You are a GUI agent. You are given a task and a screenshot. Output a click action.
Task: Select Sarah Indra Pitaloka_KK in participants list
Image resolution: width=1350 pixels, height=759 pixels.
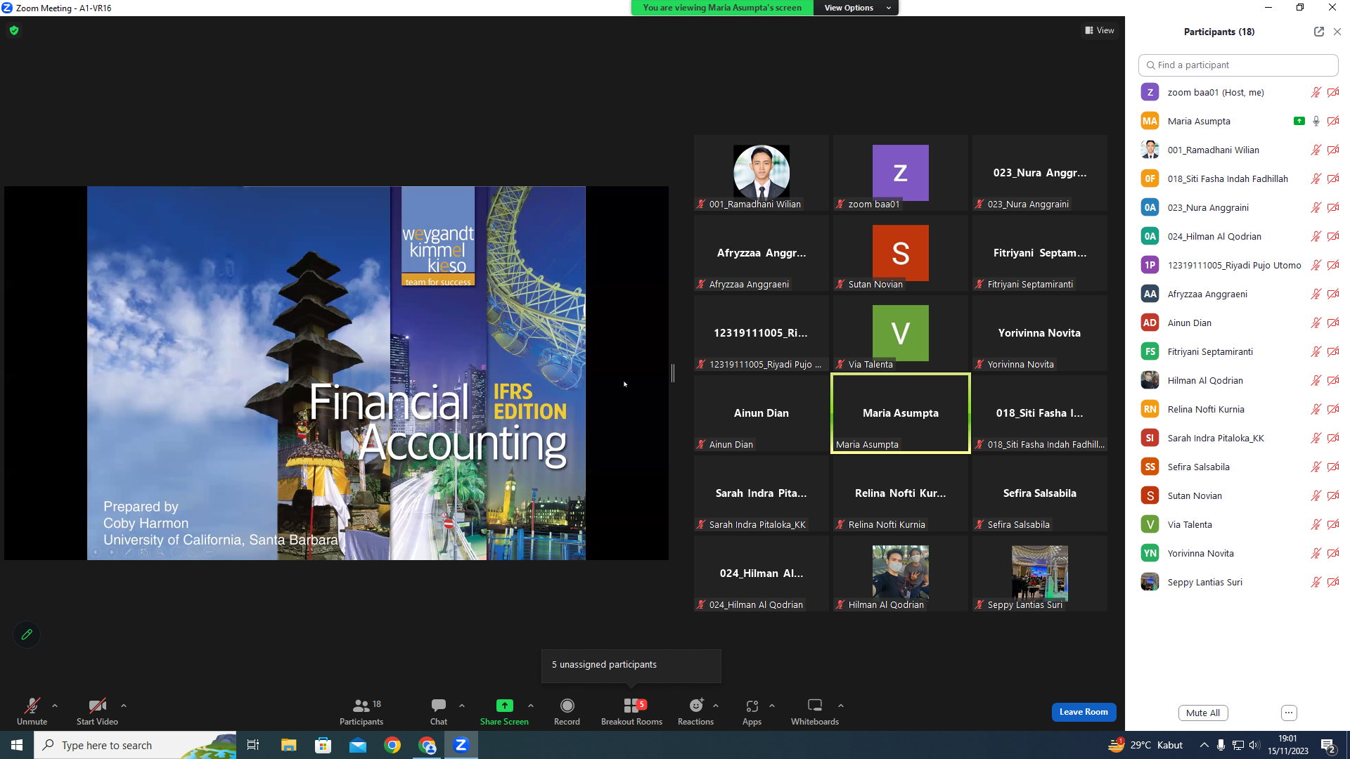pyautogui.click(x=1240, y=438)
